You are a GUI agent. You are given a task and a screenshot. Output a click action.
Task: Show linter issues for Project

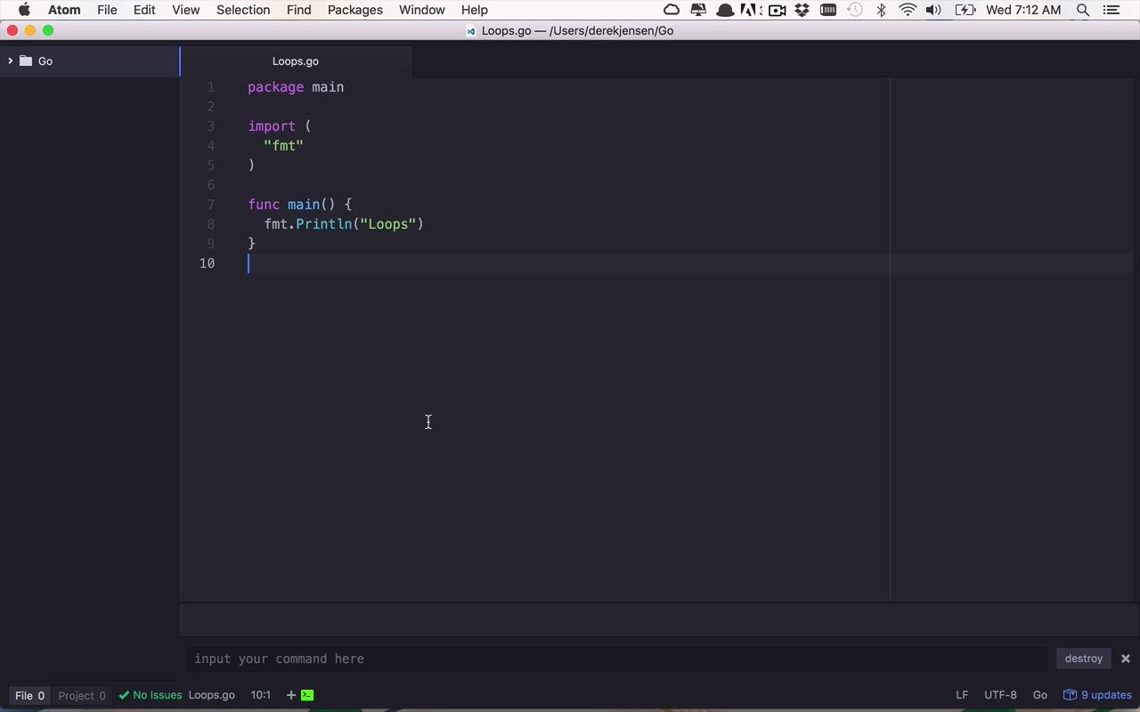pos(82,695)
